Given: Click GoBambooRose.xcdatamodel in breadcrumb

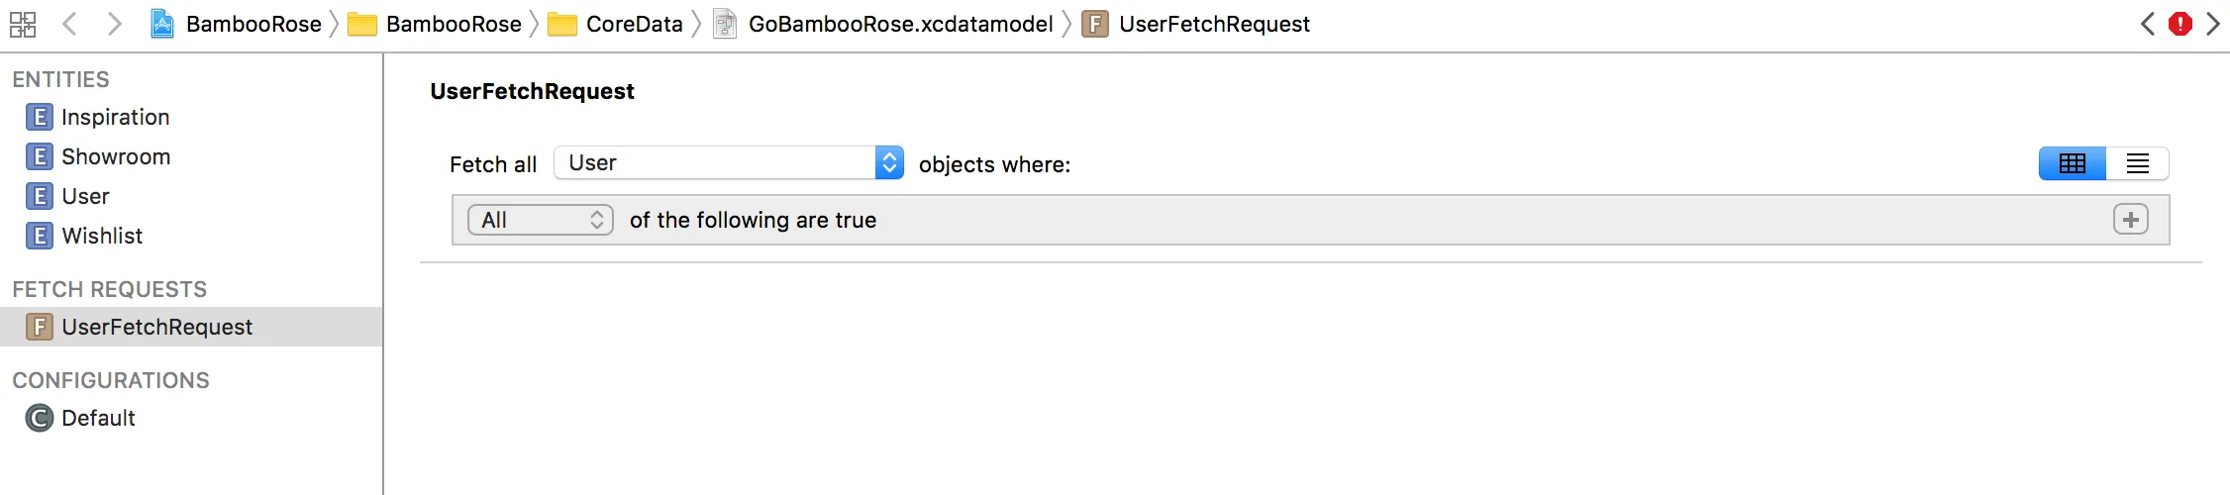Looking at the screenshot, I should pos(899,24).
